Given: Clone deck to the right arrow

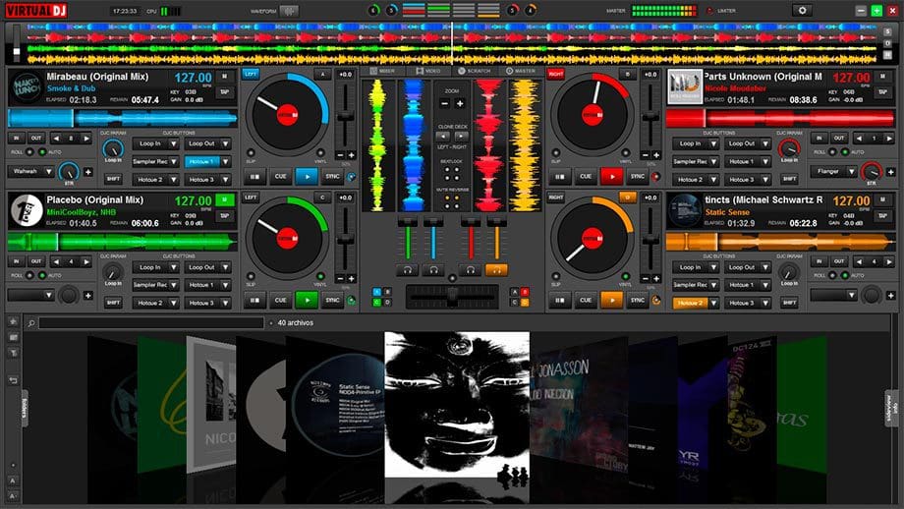Looking at the screenshot, I should 461,137.
